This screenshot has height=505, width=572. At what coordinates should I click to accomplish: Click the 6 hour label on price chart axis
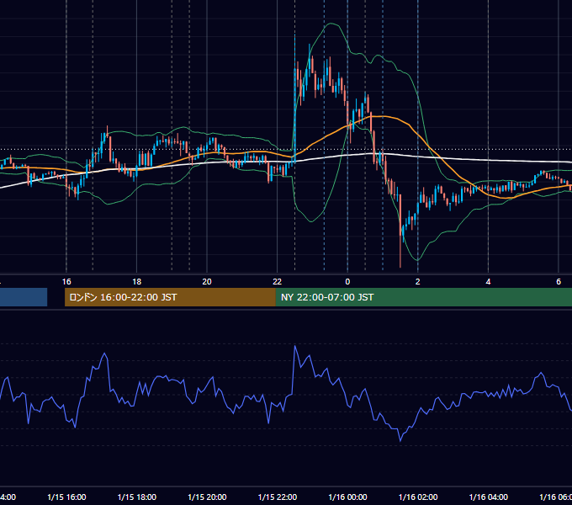(559, 282)
